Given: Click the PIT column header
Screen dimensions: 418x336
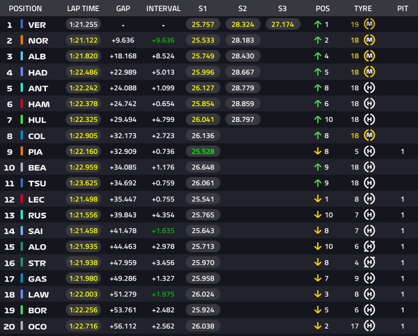Looking at the screenshot, I should point(403,8).
